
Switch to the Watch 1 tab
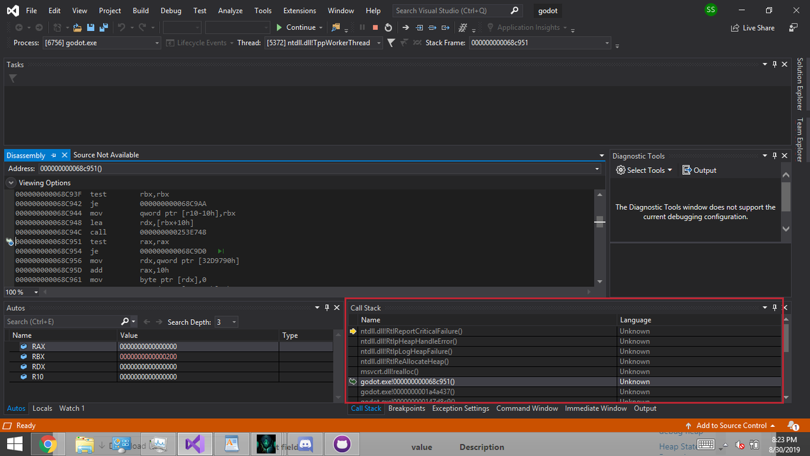[x=72, y=408]
